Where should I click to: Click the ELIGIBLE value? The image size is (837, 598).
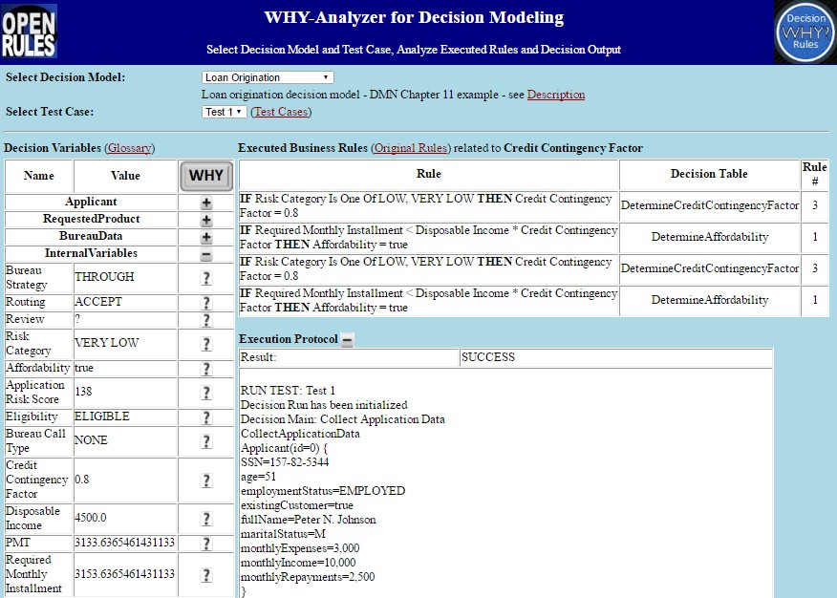(102, 416)
